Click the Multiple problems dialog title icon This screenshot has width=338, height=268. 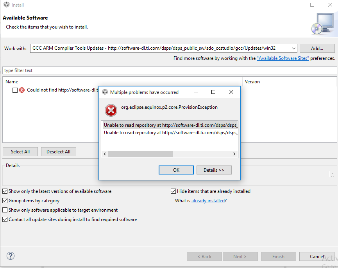point(105,92)
